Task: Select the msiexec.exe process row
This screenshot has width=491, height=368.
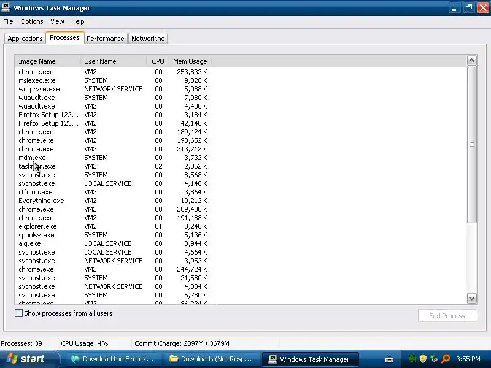Action: pos(113,80)
